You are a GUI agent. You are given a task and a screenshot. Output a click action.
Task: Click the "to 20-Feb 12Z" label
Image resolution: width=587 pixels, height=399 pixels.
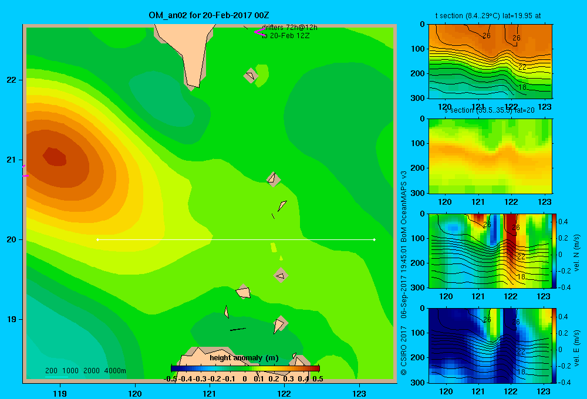[286, 36]
